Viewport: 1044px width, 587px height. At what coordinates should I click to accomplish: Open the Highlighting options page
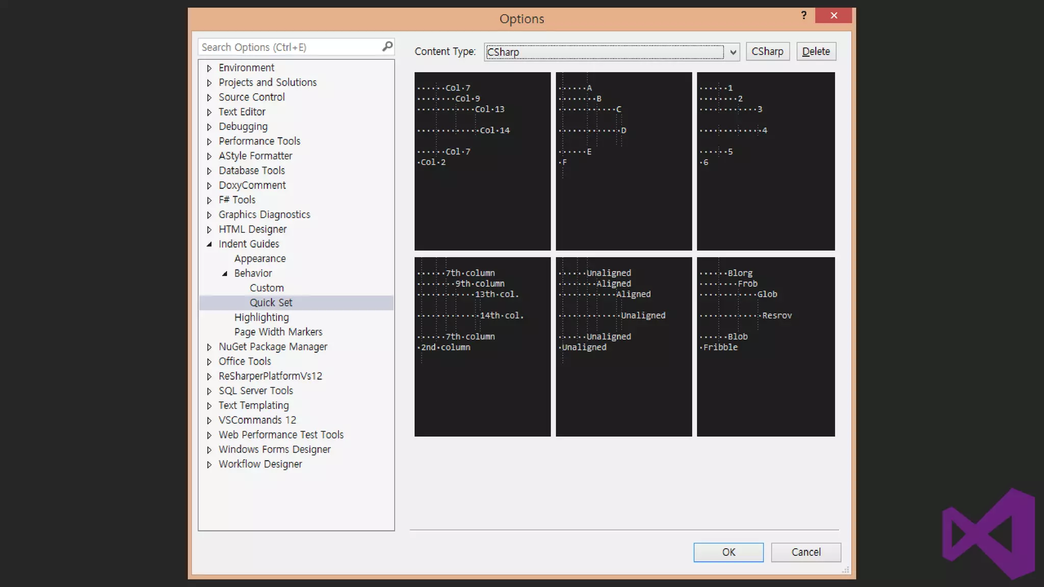pos(261,317)
